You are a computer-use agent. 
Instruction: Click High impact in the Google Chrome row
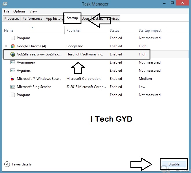click(x=143, y=46)
